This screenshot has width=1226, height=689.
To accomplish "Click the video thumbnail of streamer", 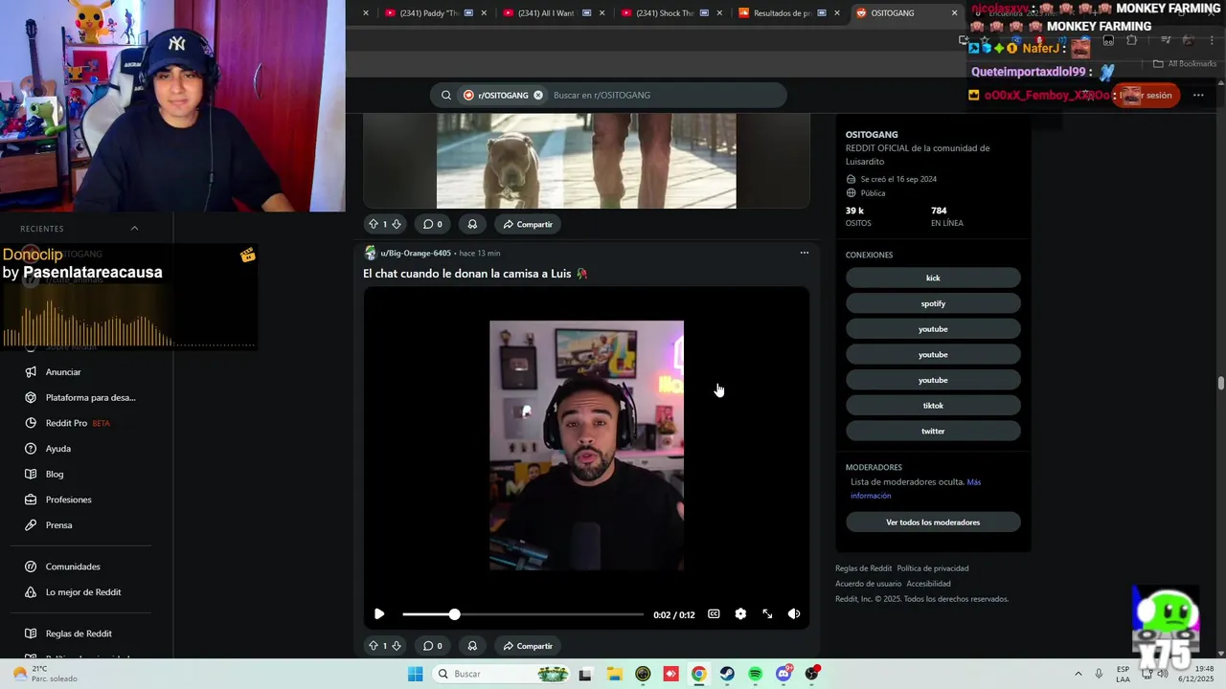I will (586, 446).
